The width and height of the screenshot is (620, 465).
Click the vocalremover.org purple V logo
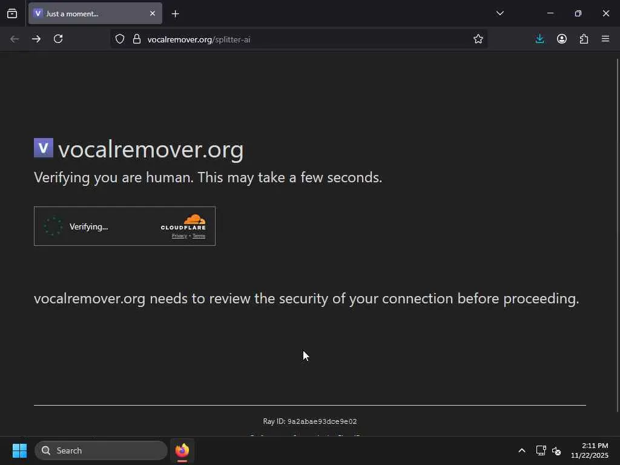[44, 148]
